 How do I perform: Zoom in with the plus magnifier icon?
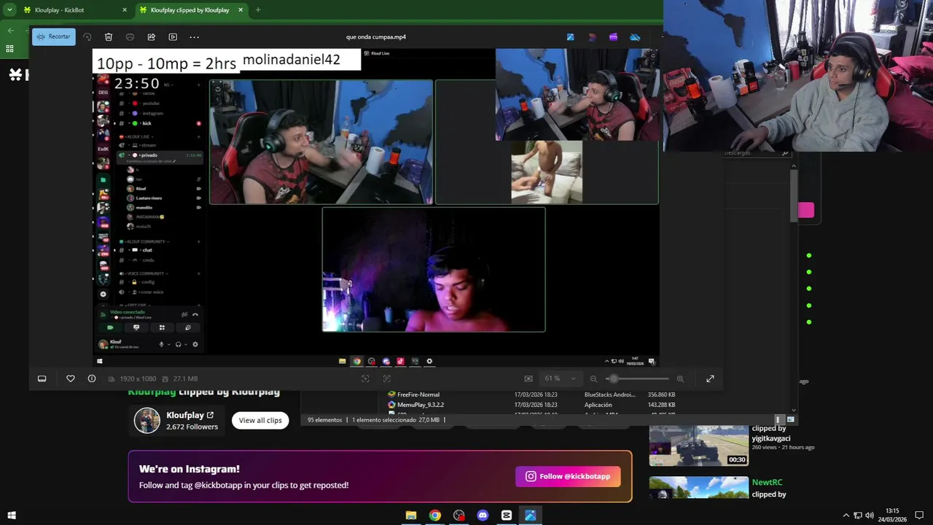point(680,378)
